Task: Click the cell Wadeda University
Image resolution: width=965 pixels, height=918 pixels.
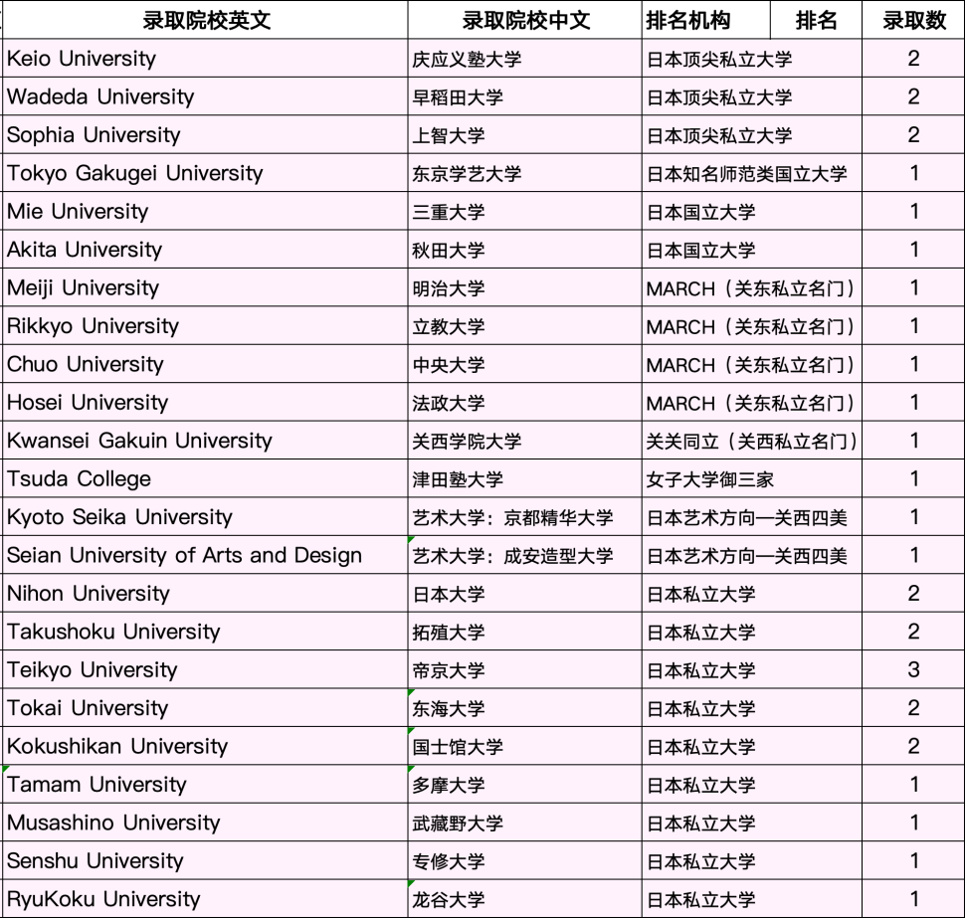Action: pos(205,96)
